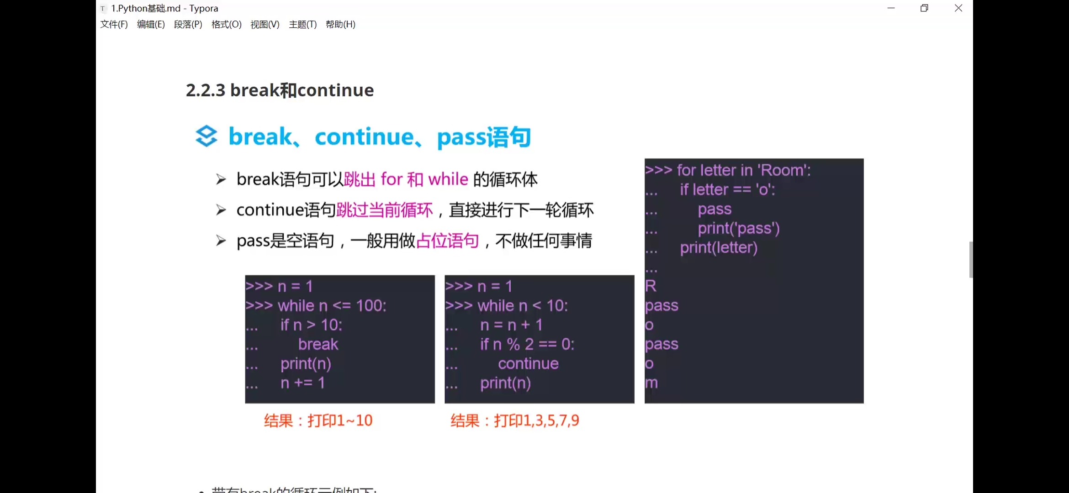Screen dimensions: 1069x493
Task: Open the 主题(T) menu
Action: pos(302,24)
